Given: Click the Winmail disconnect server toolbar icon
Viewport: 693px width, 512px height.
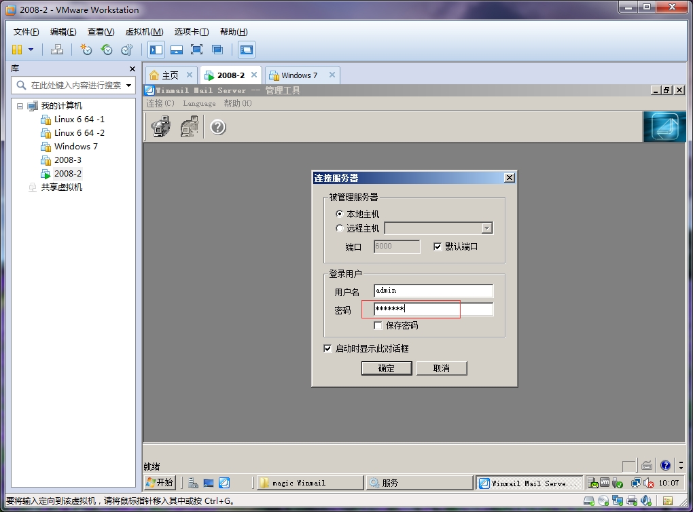Looking at the screenshot, I should [x=190, y=127].
